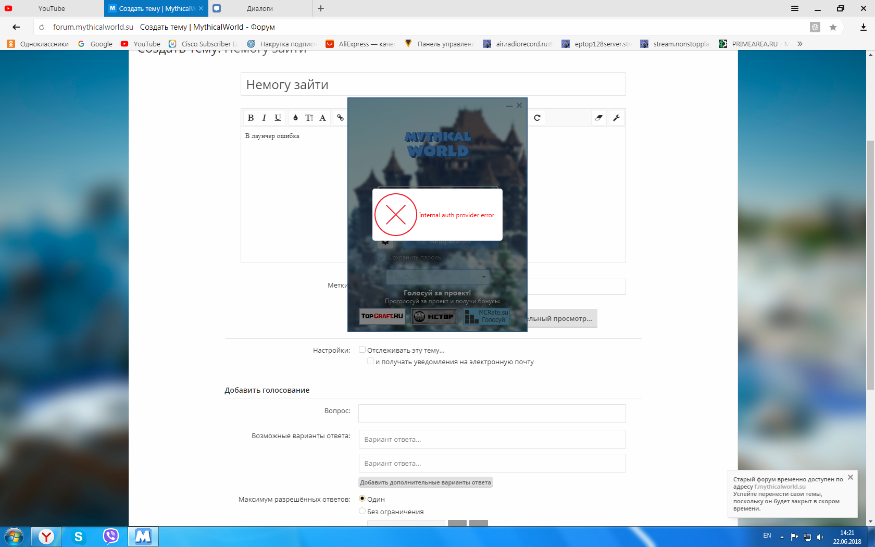
Task: Toggle underline formatting in the editor
Action: pyautogui.click(x=278, y=118)
